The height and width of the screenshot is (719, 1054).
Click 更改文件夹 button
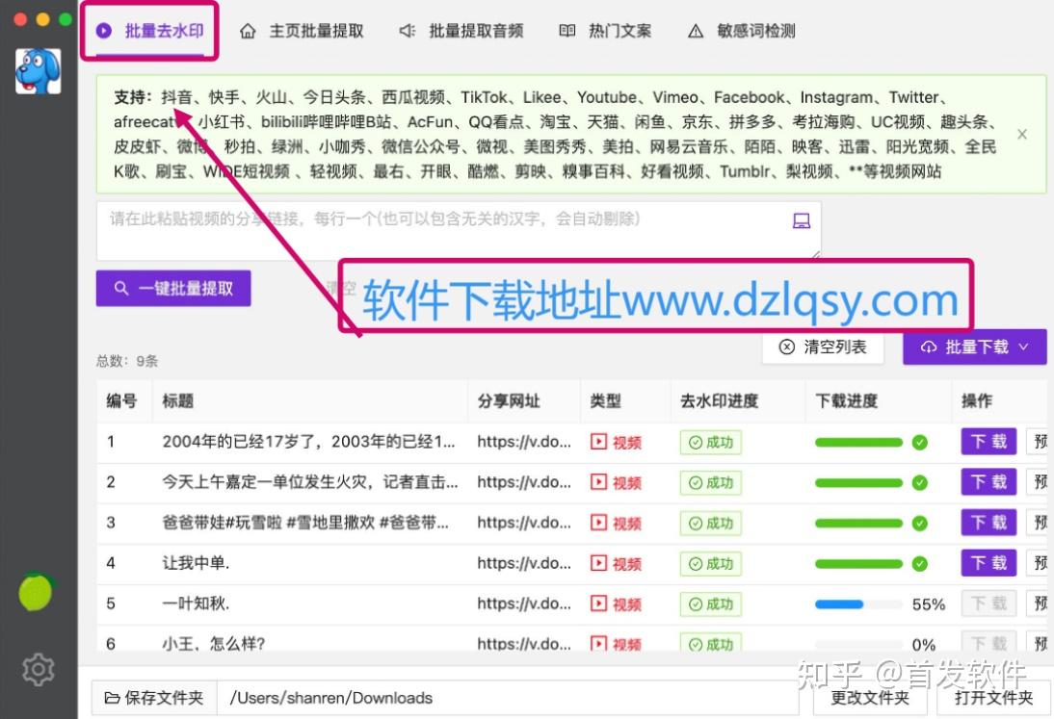870,698
